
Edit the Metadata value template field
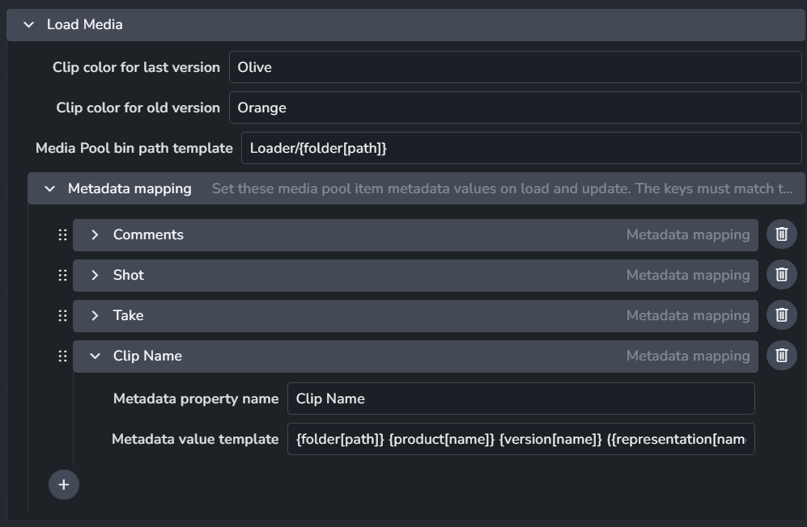pos(520,439)
